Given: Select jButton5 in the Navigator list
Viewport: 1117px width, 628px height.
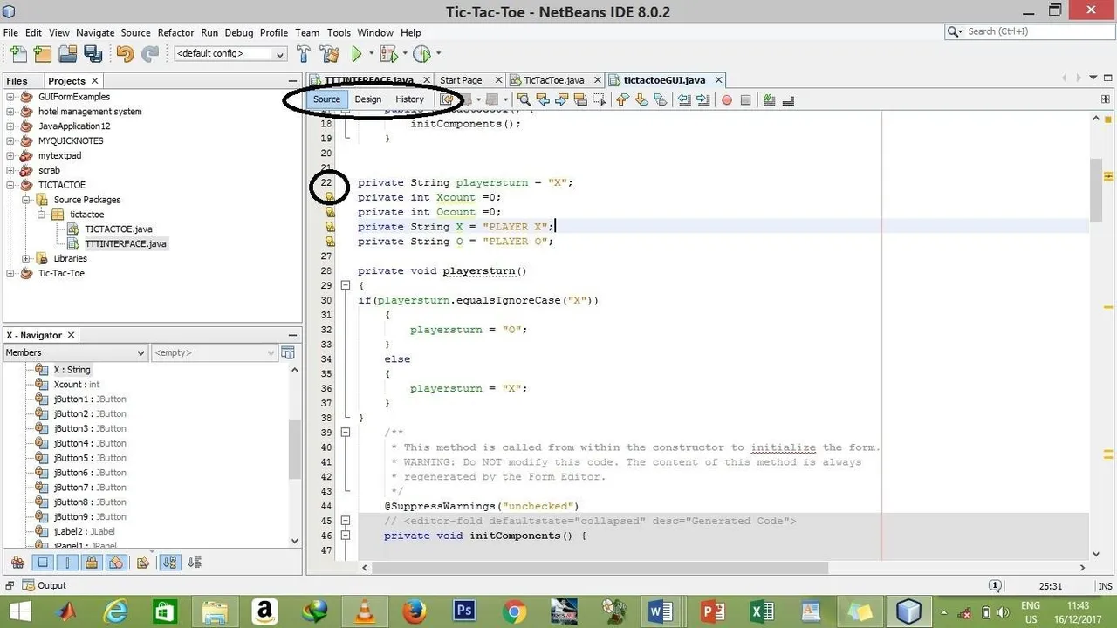Looking at the screenshot, I should (90, 458).
